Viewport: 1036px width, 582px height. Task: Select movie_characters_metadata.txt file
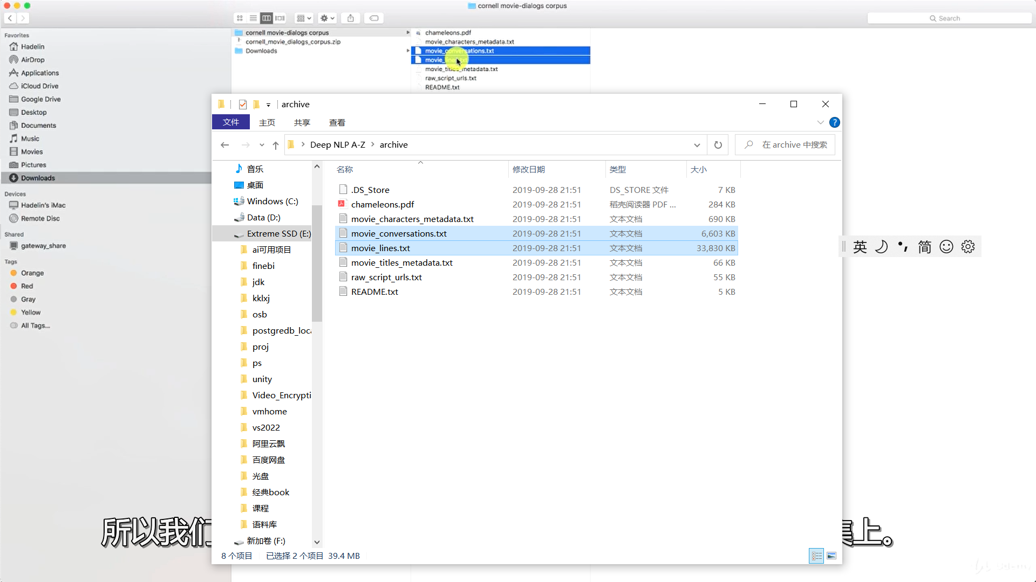click(x=536, y=219)
